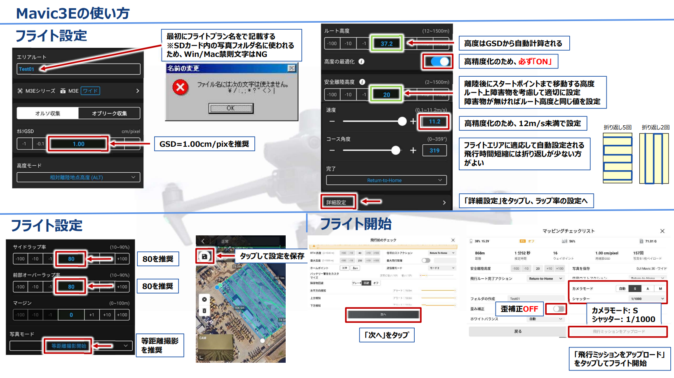Open the 詳細設定 button
The width and height of the screenshot is (674, 378).
pos(338,202)
